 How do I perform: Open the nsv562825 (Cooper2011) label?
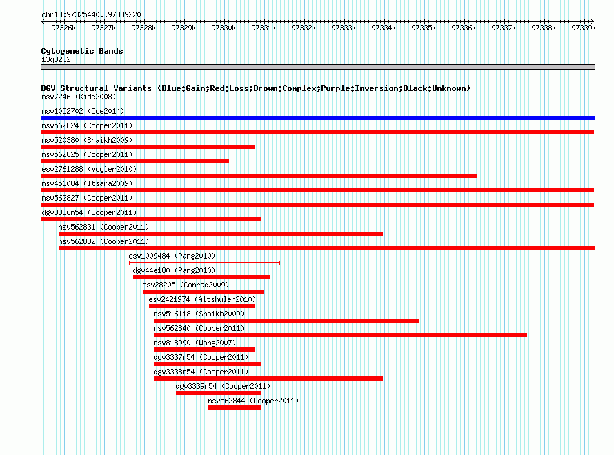coord(87,154)
